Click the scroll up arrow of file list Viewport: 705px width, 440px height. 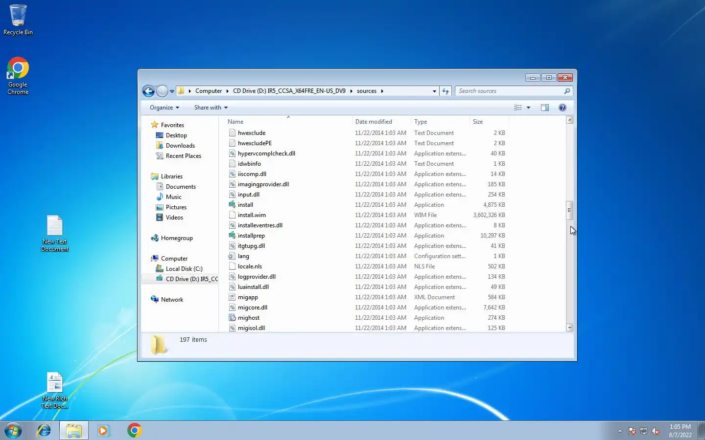point(569,120)
